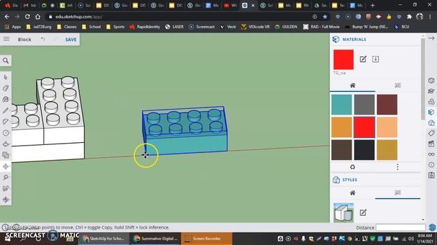The image size is (437, 245).
Task: Open the Entity Info panel
Action: (x=431, y=80)
